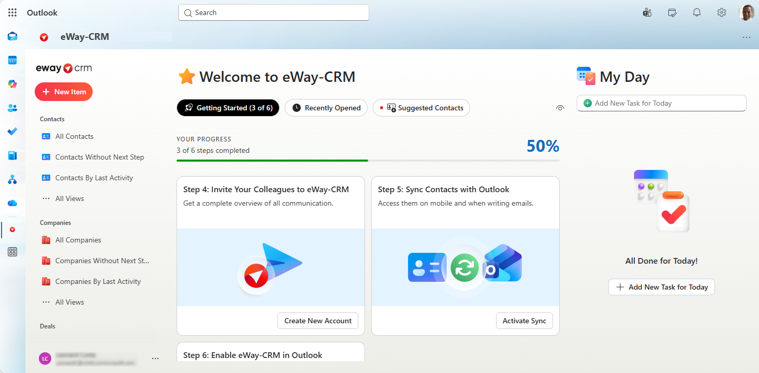The image size is (759, 373).
Task: Click the Step 5: Sync Contacts with Outlook heading
Action: [444, 190]
